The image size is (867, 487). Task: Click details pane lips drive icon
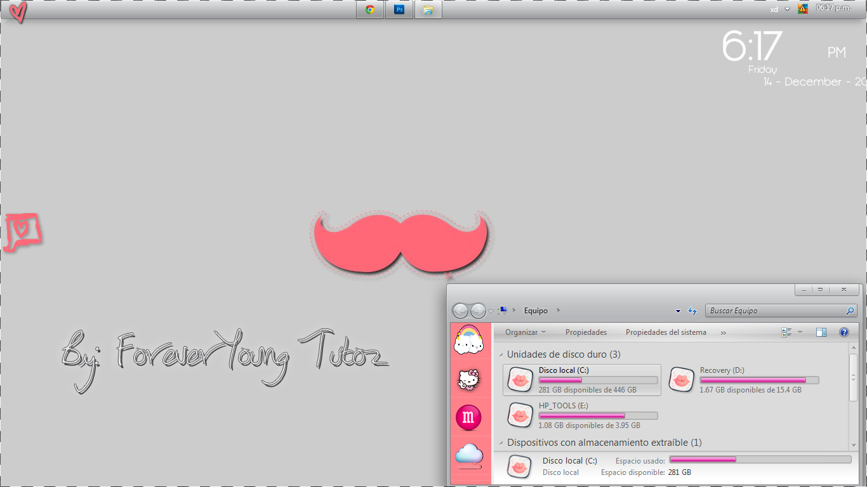pyautogui.click(x=520, y=467)
